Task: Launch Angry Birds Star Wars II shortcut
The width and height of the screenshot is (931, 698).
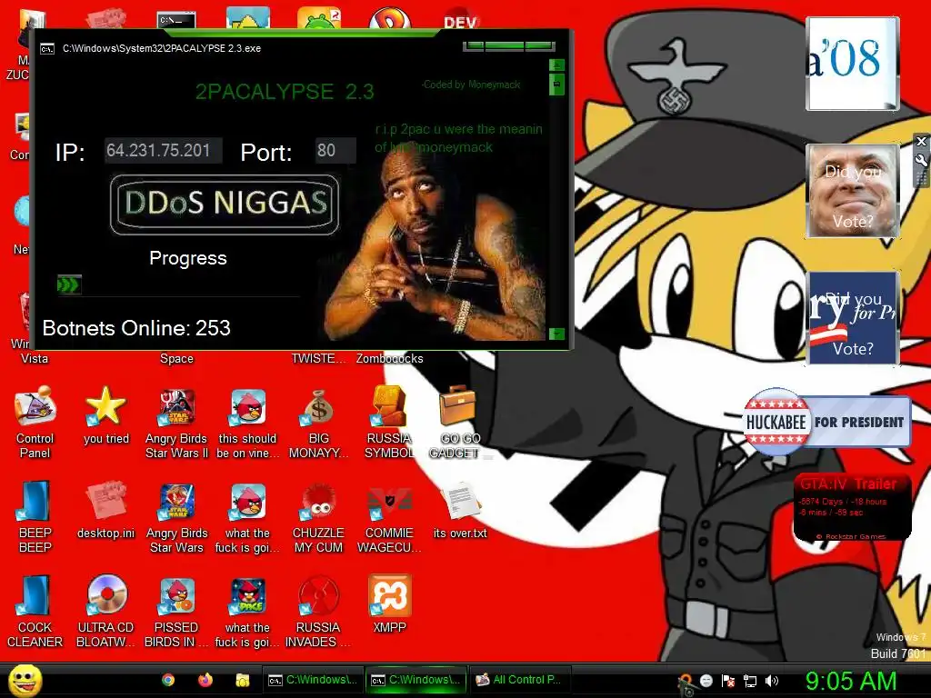Action: point(176,422)
